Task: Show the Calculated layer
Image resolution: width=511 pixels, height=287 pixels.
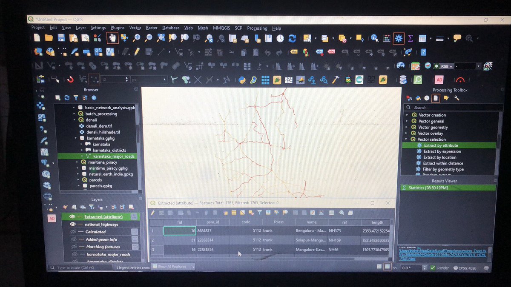Action: pyautogui.click(x=72, y=232)
